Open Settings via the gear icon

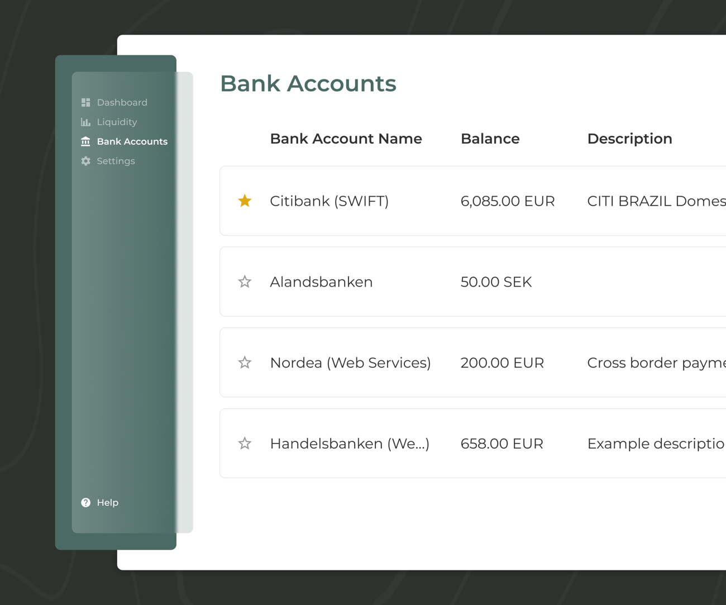pos(85,161)
